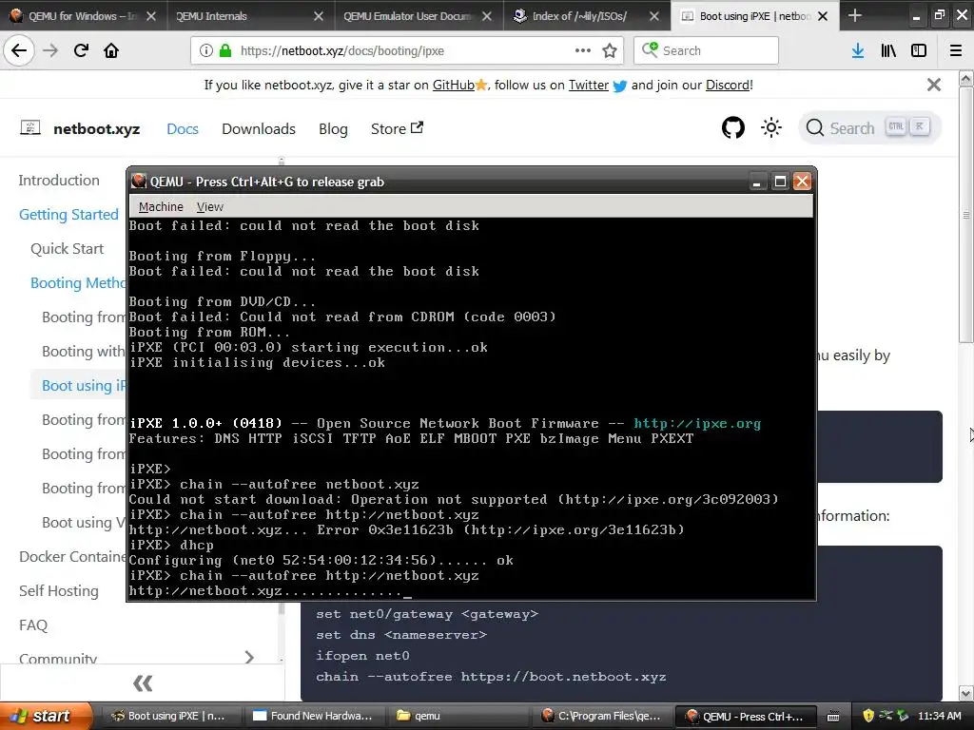Open the browser home page
This screenshot has height=730, width=974.
tap(111, 50)
